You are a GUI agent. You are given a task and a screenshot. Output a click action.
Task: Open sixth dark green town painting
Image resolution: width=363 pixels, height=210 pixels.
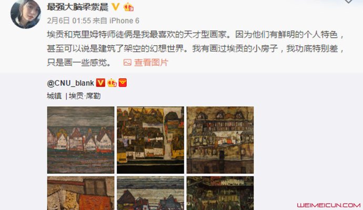pos(220,193)
